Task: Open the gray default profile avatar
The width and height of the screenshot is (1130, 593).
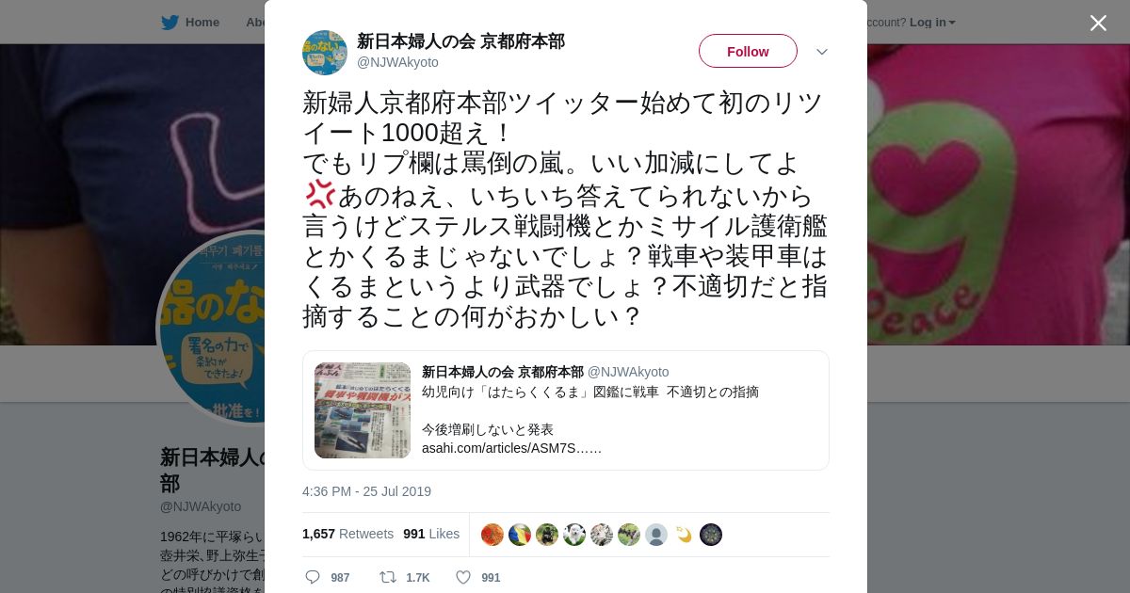Action: click(x=656, y=535)
